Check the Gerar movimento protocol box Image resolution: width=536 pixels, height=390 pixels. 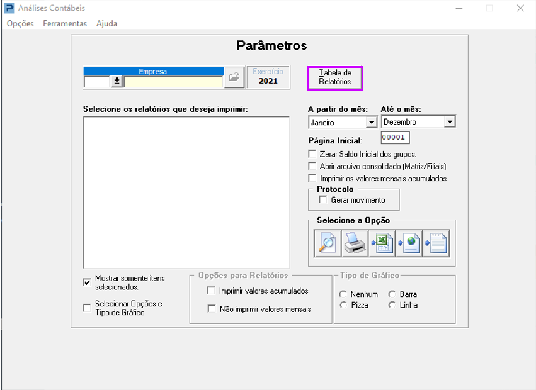pyautogui.click(x=322, y=199)
